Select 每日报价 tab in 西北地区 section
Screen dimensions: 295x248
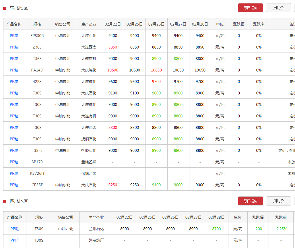pyautogui.click(x=250, y=201)
